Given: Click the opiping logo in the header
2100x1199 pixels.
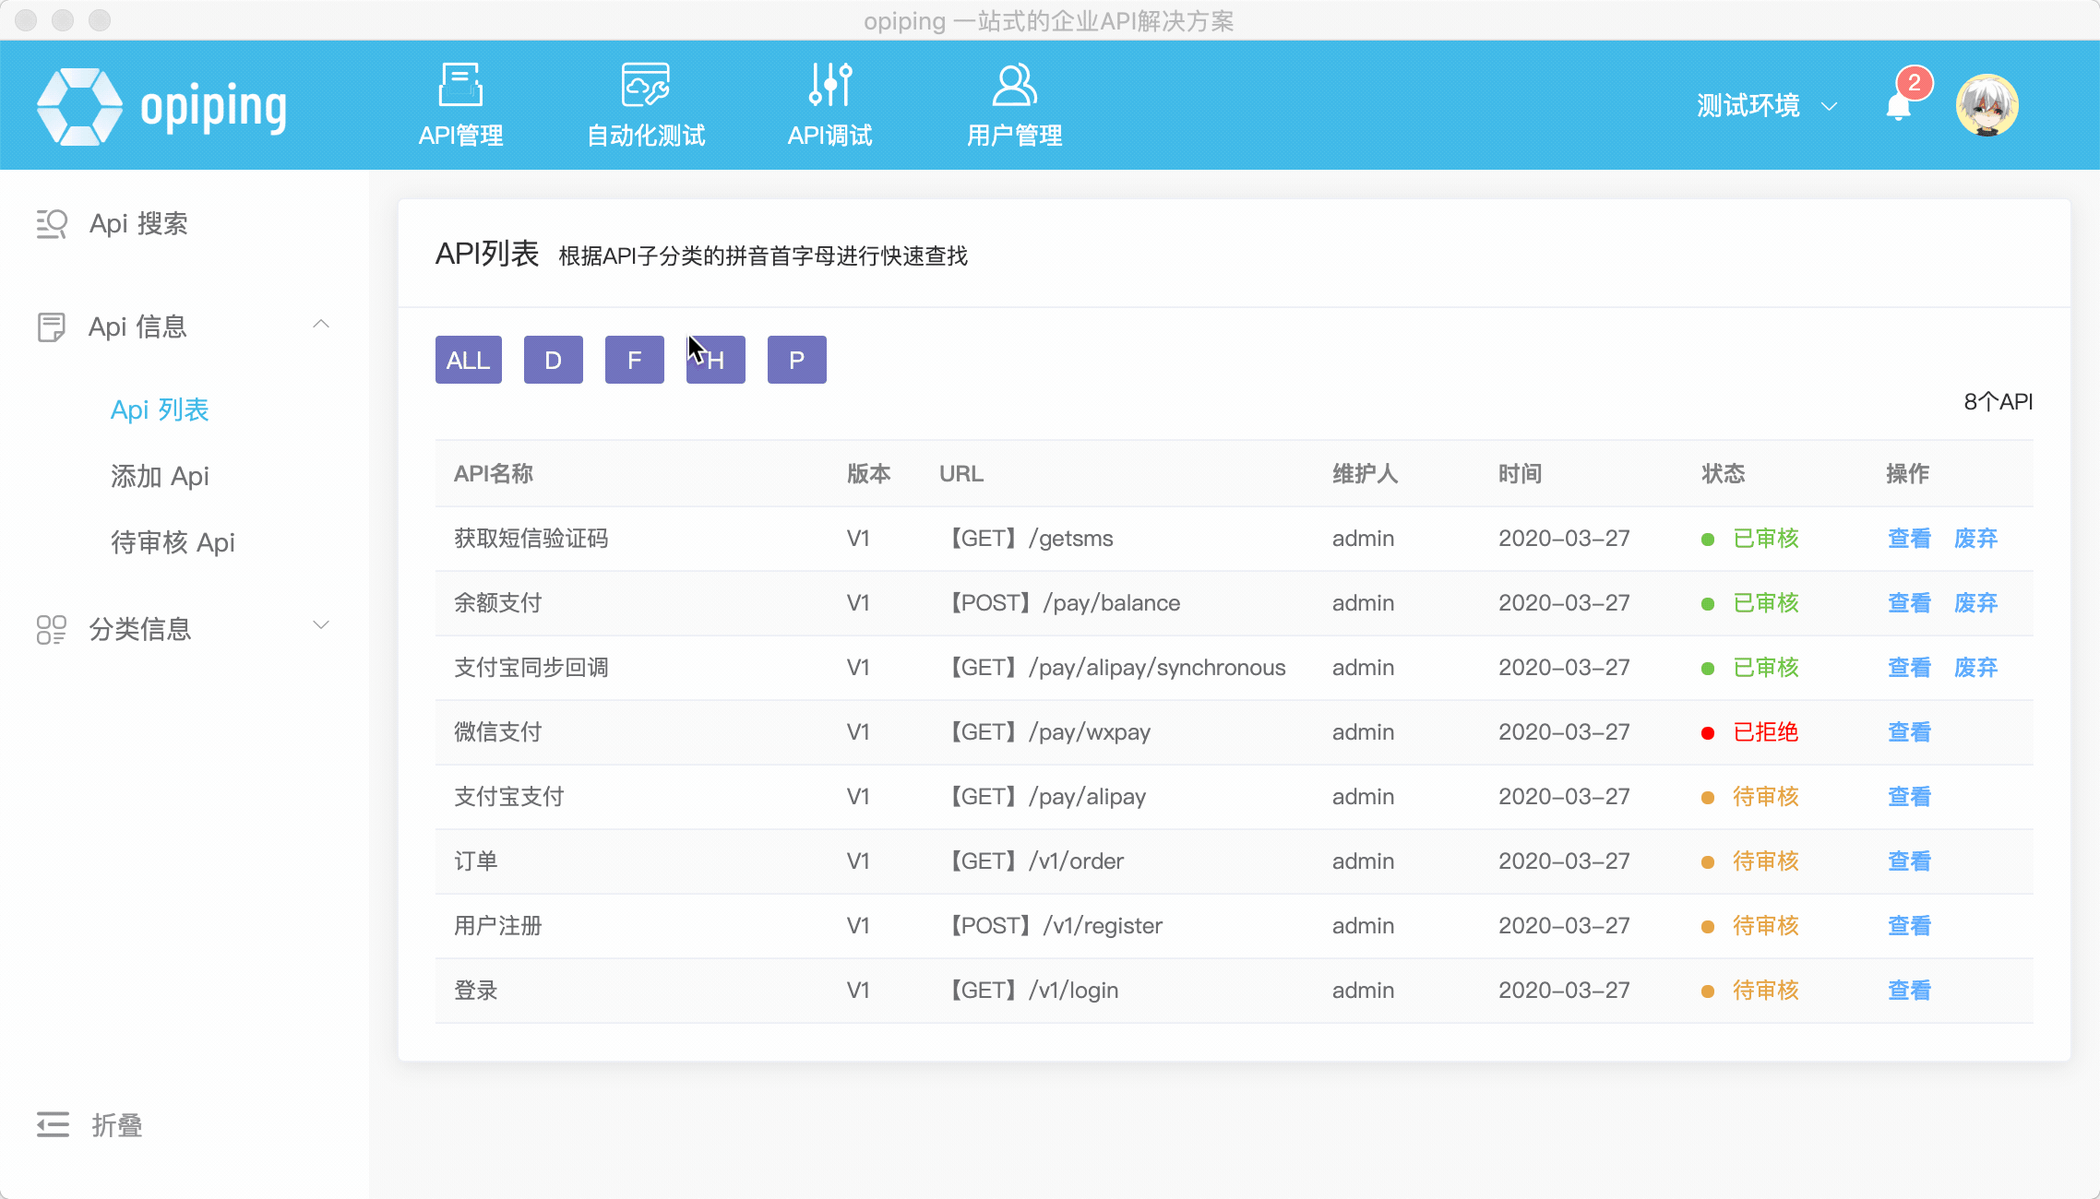Looking at the screenshot, I should pyautogui.click(x=162, y=105).
